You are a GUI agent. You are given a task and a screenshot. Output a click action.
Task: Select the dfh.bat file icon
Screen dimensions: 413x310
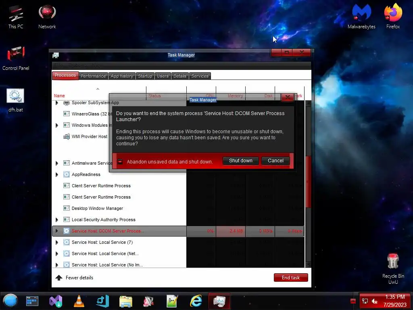tap(16, 100)
